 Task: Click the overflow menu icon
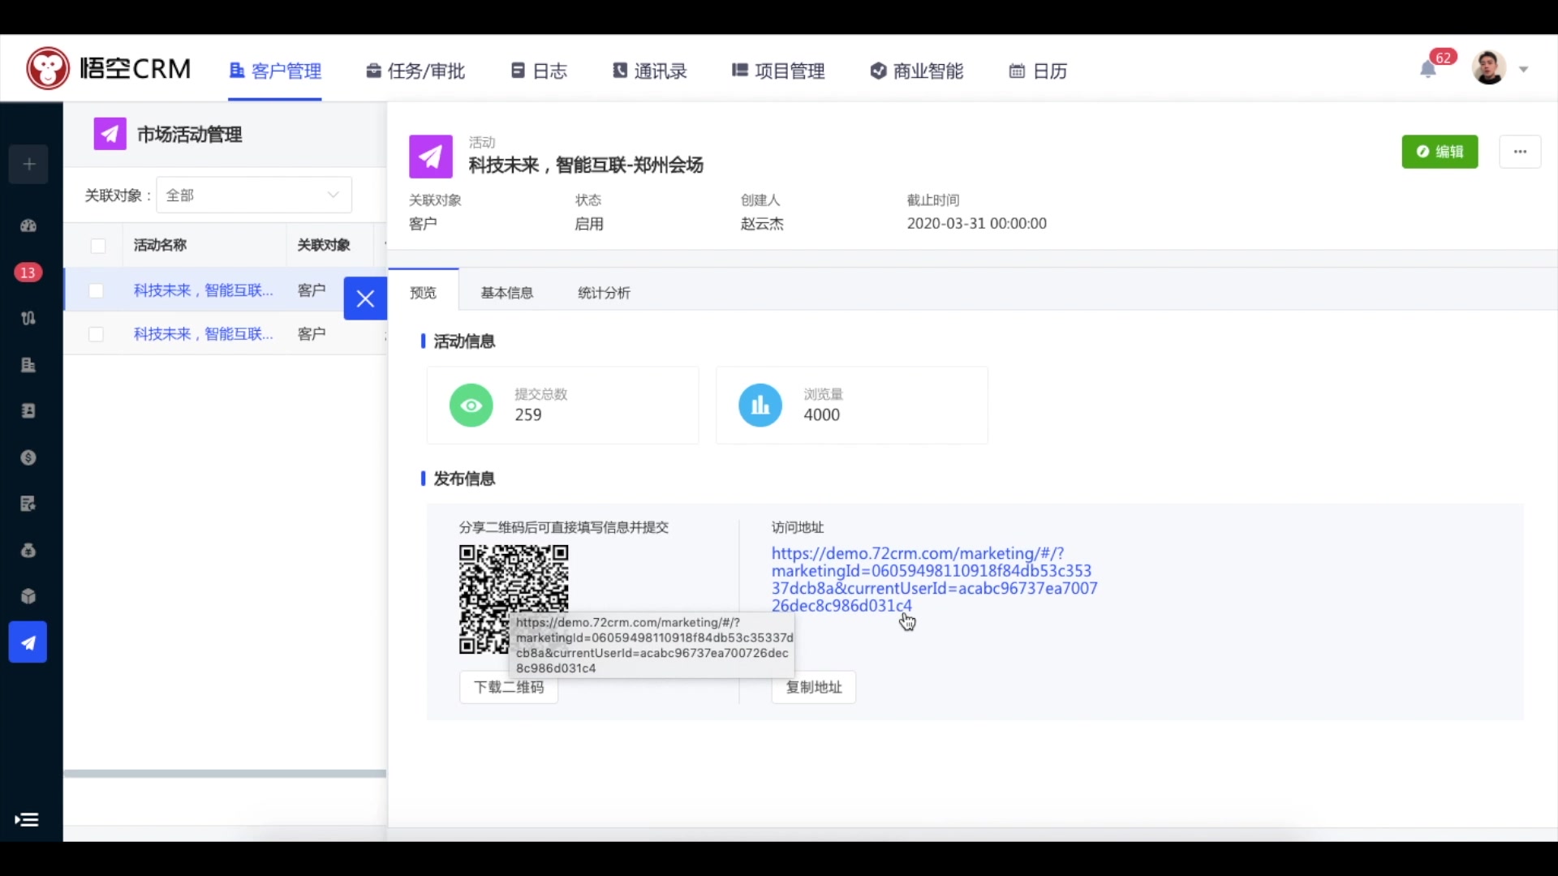[x=1520, y=151]
